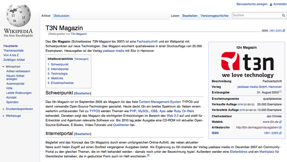Viewport: 287px width, 162px height.
Task: Open the Diskussion tab
Action: point(61,16)
